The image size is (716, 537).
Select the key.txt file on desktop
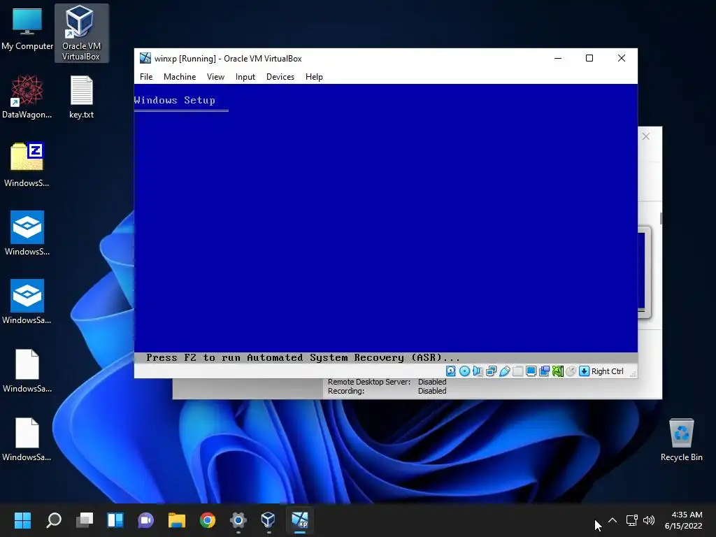[81, 97]
